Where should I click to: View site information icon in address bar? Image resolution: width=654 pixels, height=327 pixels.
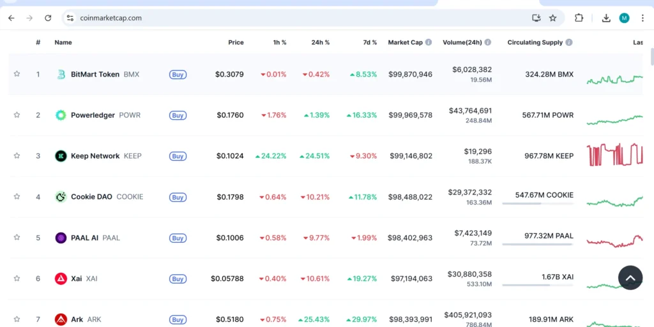[x=70, y=18]
